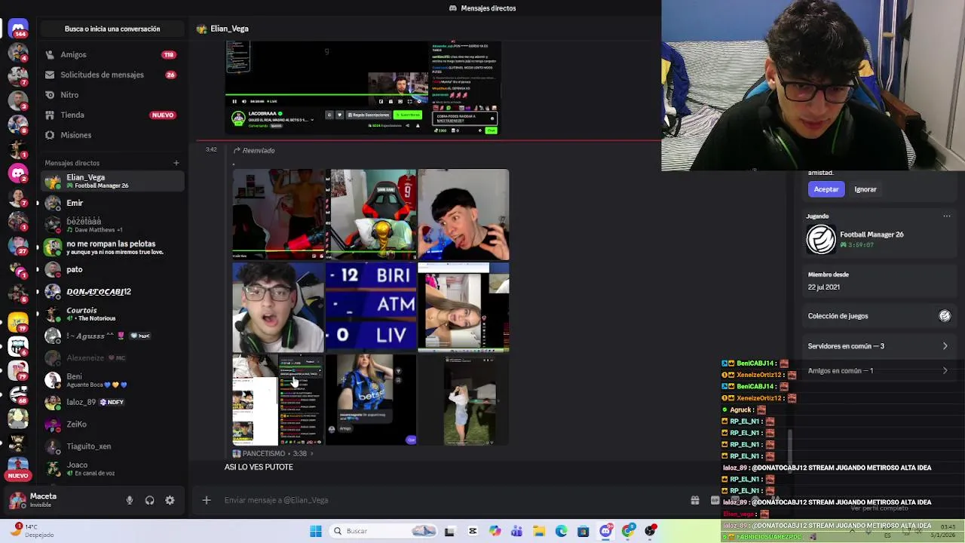Open the Amigos friends page
This screenshot has height=543, width=965.
[112, 54]
